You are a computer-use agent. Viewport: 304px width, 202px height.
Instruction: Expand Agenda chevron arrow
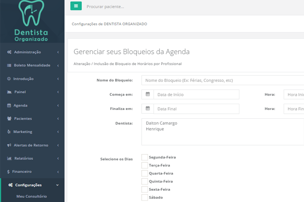(58, 106)
